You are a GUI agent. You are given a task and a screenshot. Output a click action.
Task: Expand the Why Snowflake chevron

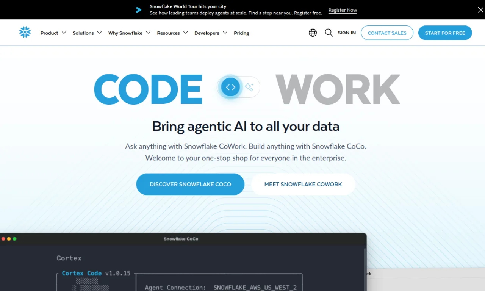click(x=148, y=33)
